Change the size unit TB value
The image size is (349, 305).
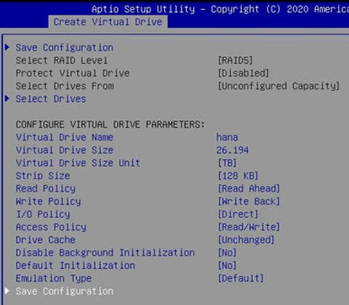click(227, 163)
